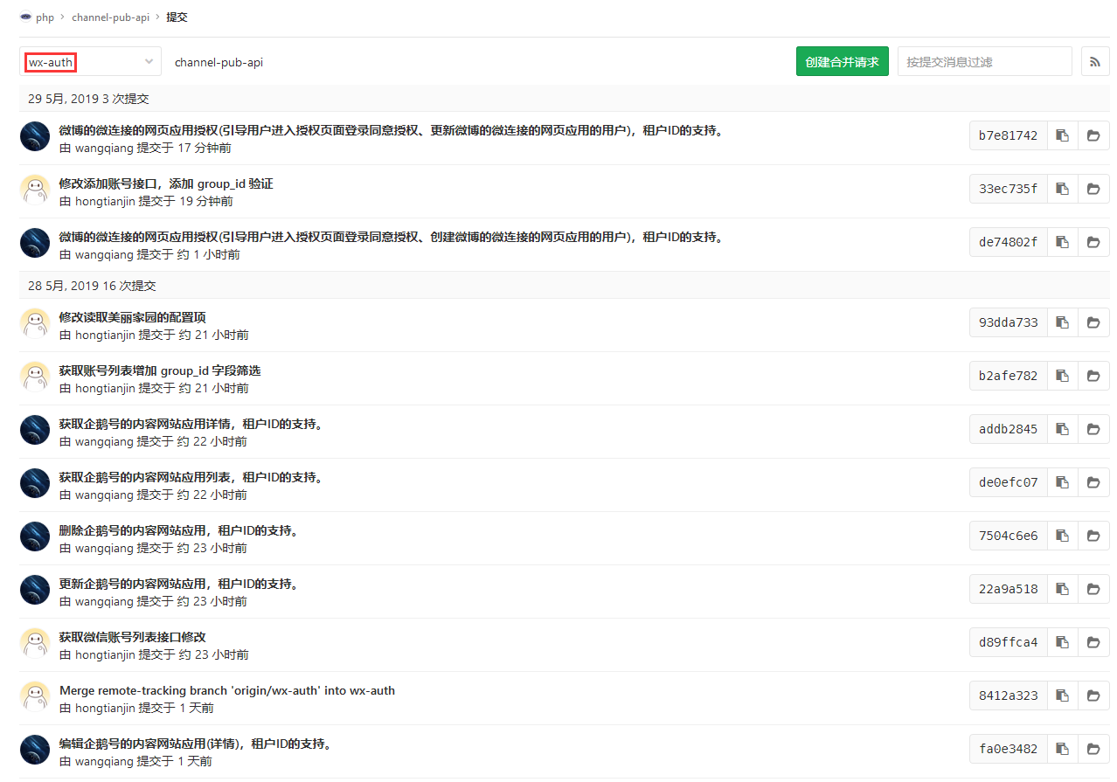Browse files for commit fa0e3482
The width and height of the screenshot is (1117, 782).
[1093, 749]
